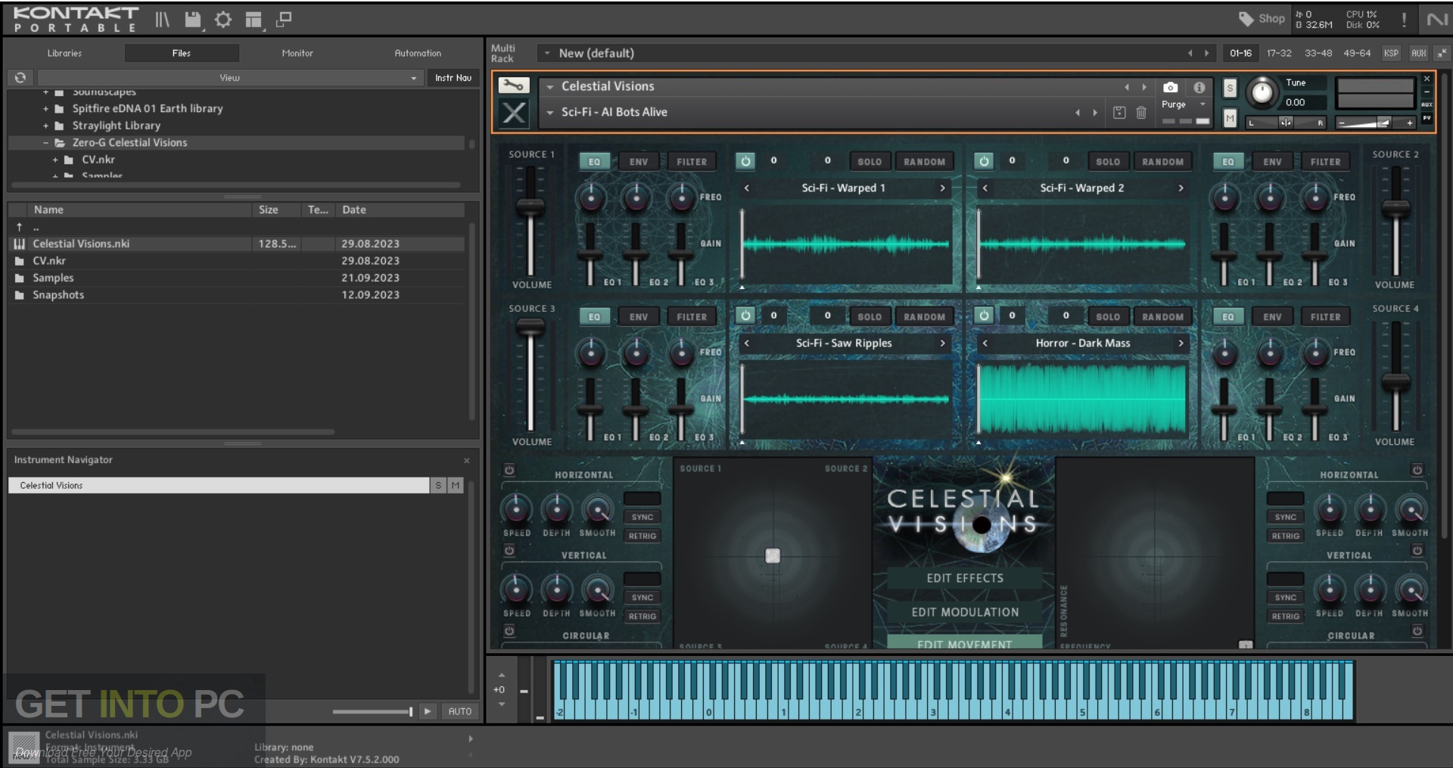
Task: Click the Kontakt X instrument logo
Action: coord(514,113)
